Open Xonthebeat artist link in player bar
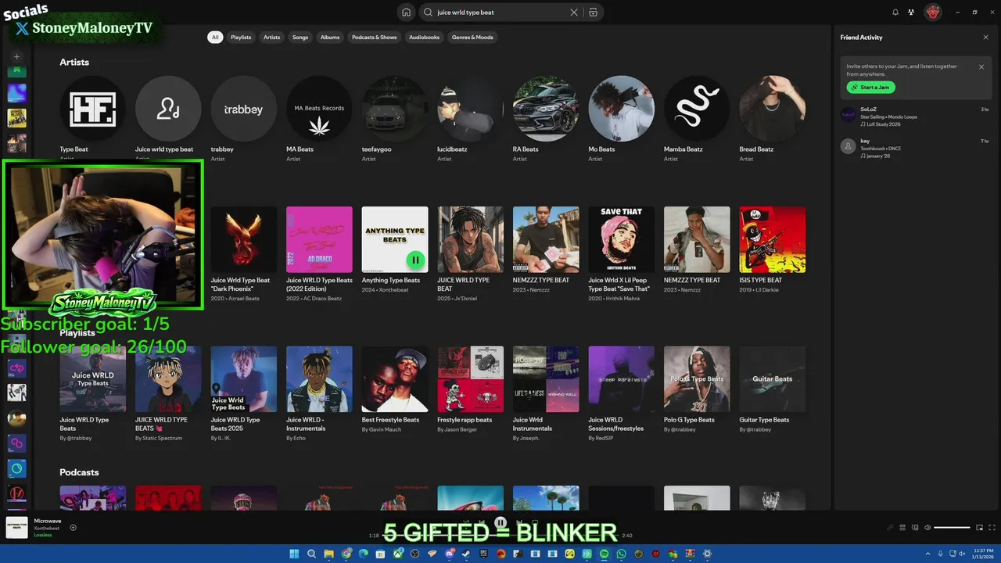Image resolution: width=1001 pixels, height=563 pixels. click(x=47, y=529)
